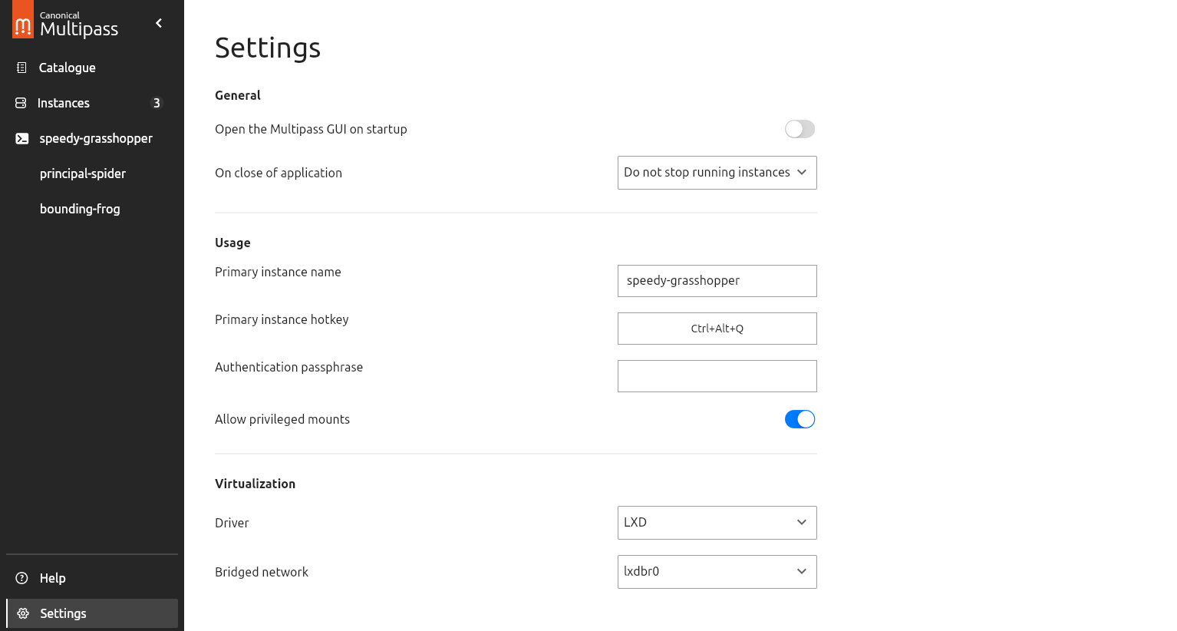This screenshot has width=1177, height=631.
Task: Click the terminal icon beside speedy-grasshopper
Action: tap(22, 138)
